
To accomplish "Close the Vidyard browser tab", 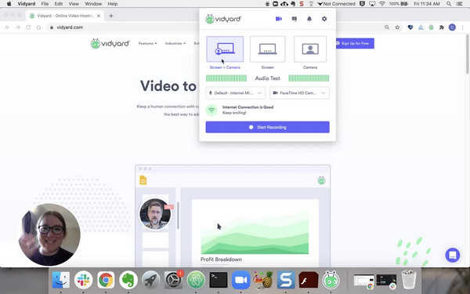I will 99,16.
